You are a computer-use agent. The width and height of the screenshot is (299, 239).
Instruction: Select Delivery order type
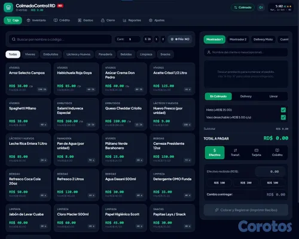(246, 96)
